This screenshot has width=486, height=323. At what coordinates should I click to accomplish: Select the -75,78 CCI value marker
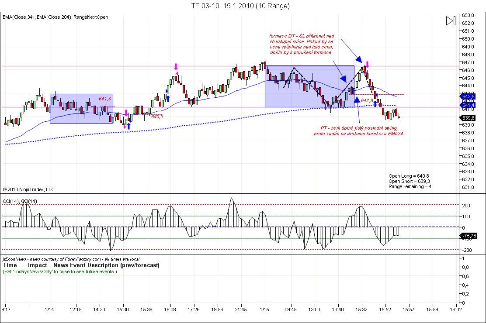pyautogui.click(x=468, y=236)
